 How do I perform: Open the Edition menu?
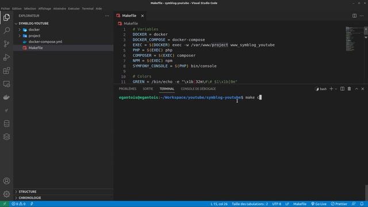point(17,9)
